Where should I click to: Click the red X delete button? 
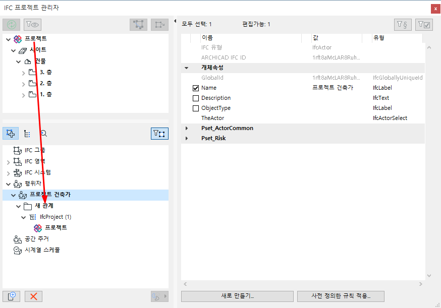click(x=33, y=296)
